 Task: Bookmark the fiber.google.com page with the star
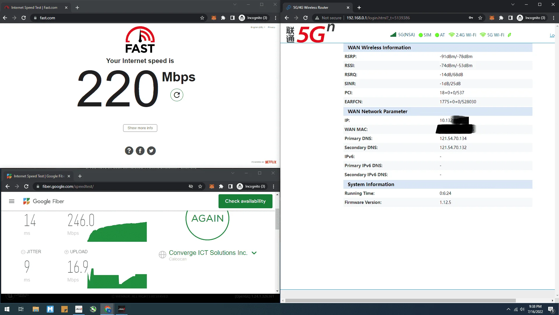pos(200,186)
